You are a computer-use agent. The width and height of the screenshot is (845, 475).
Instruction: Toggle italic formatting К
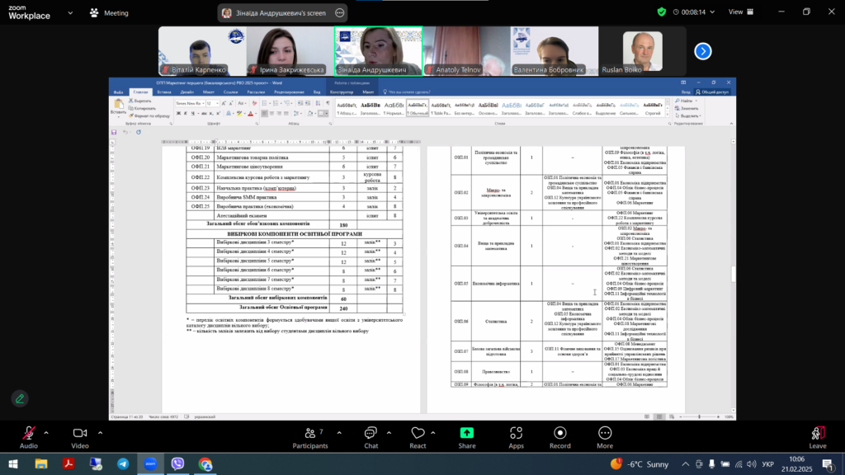click(x=186, y=114)
